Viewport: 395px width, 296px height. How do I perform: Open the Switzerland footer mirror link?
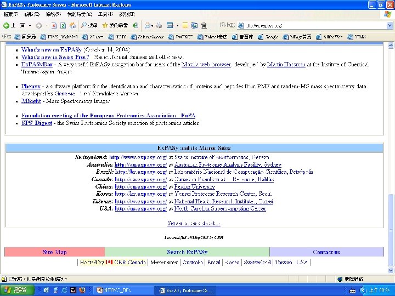257,263
